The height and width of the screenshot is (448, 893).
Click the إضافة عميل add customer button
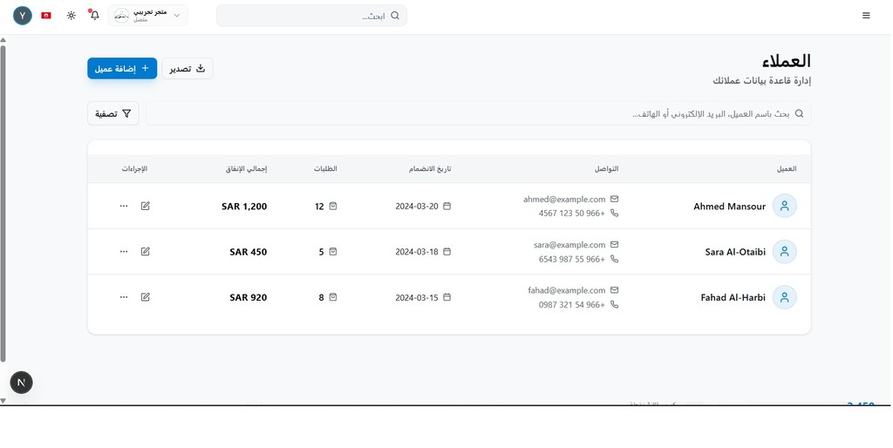coord(122,68)
